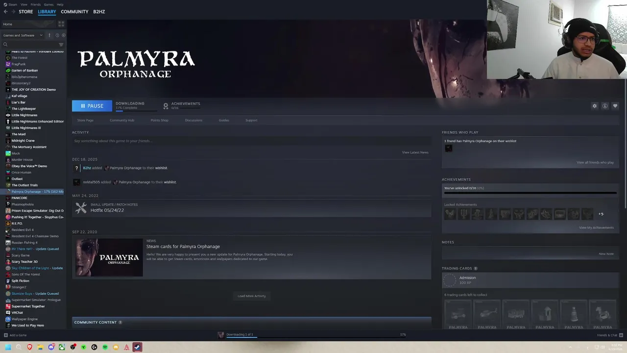Image resolution: width=627 pixels, height=353 pixels.
Task: Click the Hotfix wrench patch icon
Action: (x=81, y=208)
